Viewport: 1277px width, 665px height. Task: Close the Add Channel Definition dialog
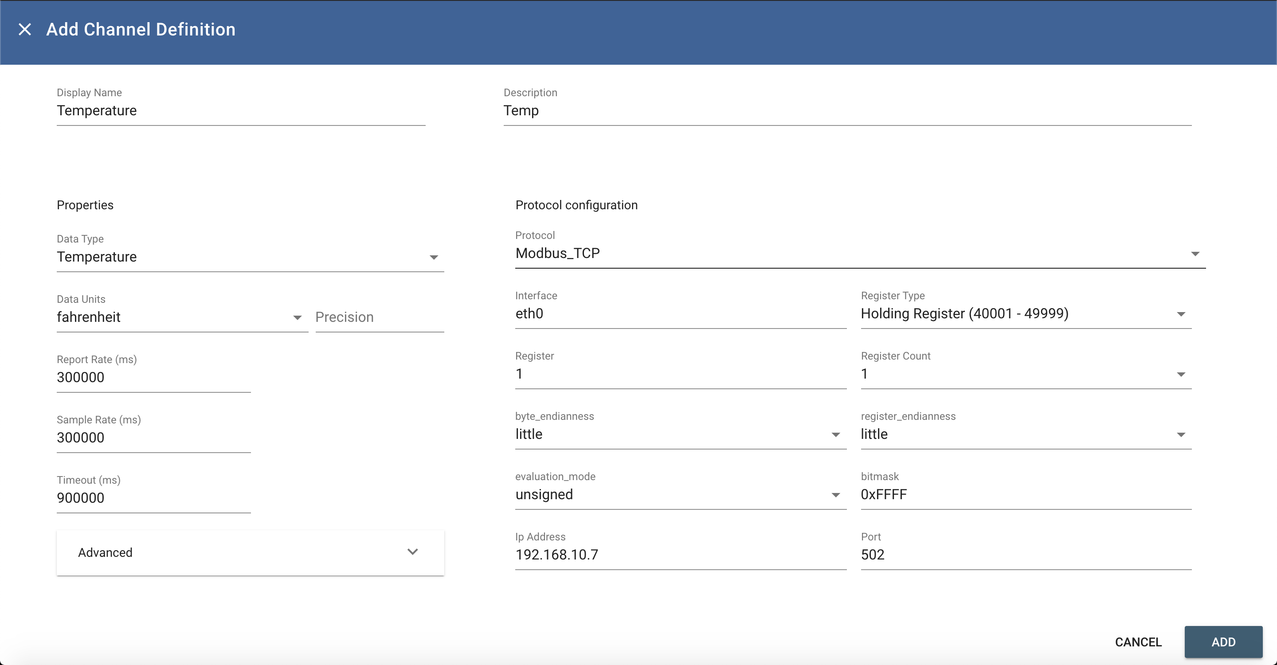pyautogui.click(x=25, y=29)
